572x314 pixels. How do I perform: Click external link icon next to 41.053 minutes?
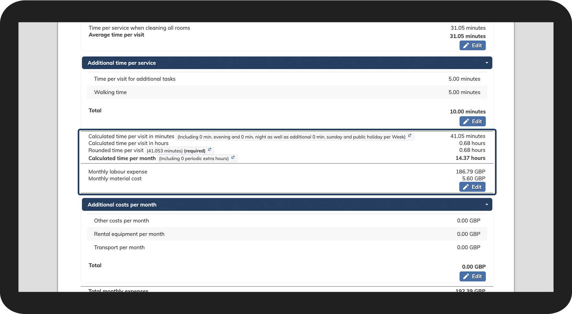coord(209,149)
